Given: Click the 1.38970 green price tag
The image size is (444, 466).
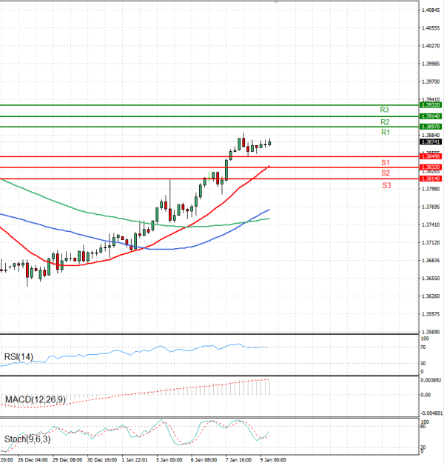Looking at the screenshot, I should [x=431, y=127].
